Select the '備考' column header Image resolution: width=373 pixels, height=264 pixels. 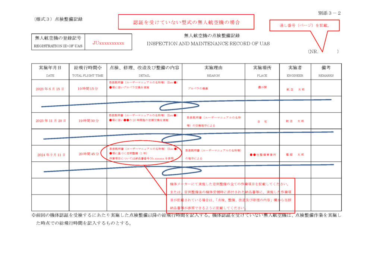(x=326, y=68)
